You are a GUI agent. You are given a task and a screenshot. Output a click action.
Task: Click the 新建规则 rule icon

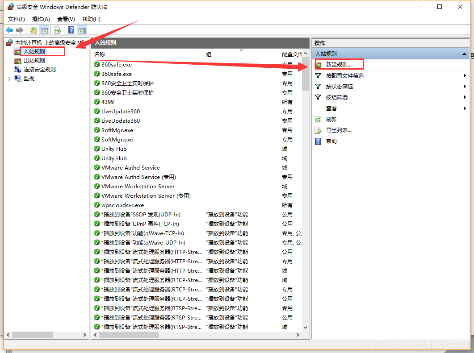coord(319,65)
